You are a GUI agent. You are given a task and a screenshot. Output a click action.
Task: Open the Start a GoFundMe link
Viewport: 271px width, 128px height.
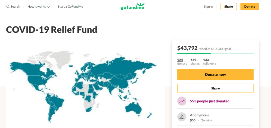pos(70,7)
